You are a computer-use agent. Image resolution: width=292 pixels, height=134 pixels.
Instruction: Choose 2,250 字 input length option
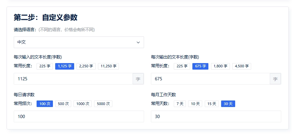pos(86,66)
